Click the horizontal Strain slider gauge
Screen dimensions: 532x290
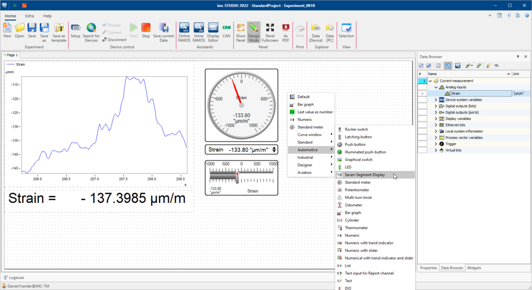click(x=241, y=177)
